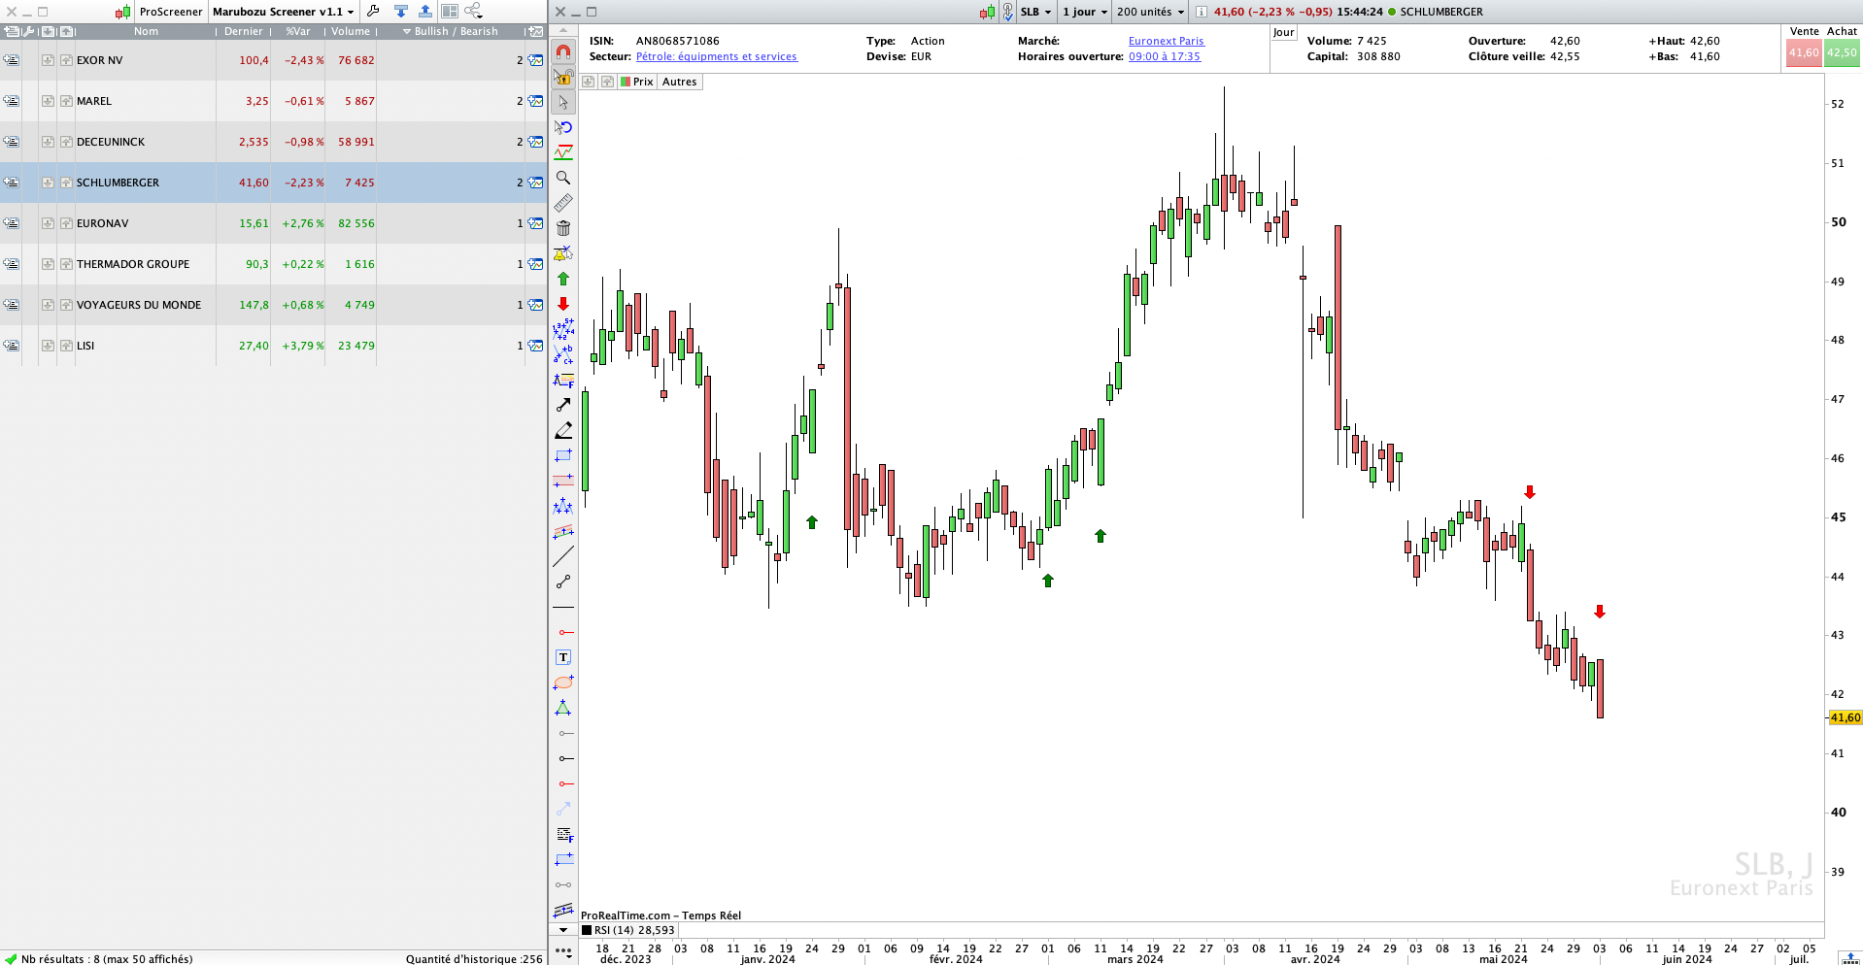Select the LISI row
This screenshot has width=1863, height=965.
tap(272, 346)
